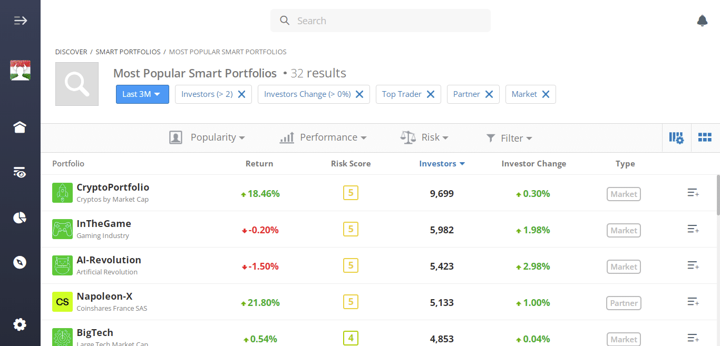
Task: Open settings with the gear icon
Action: point(20,324)
